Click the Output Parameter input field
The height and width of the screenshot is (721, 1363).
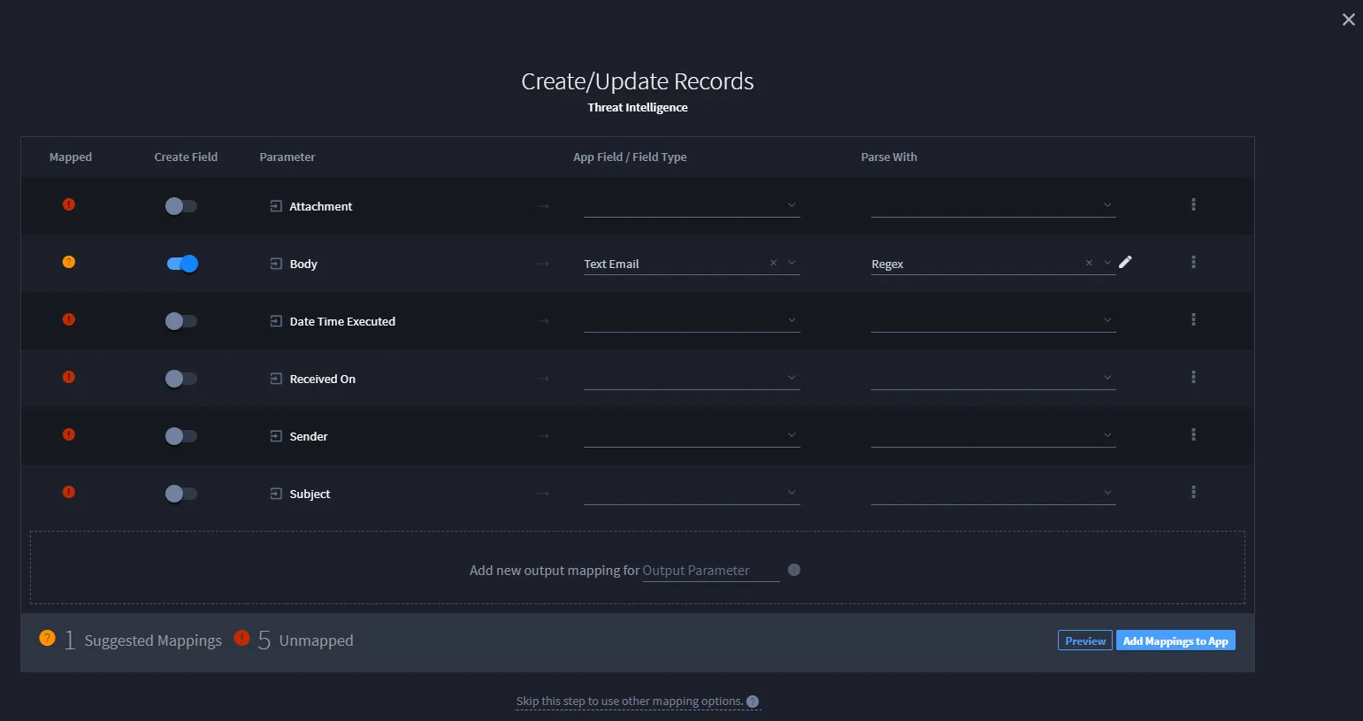click(x=711, y=571)
